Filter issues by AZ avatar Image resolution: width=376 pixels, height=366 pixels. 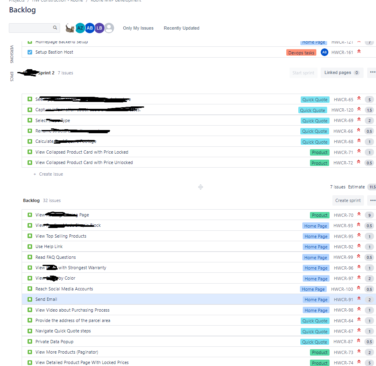pyautogui.click(x=80, y=28)
